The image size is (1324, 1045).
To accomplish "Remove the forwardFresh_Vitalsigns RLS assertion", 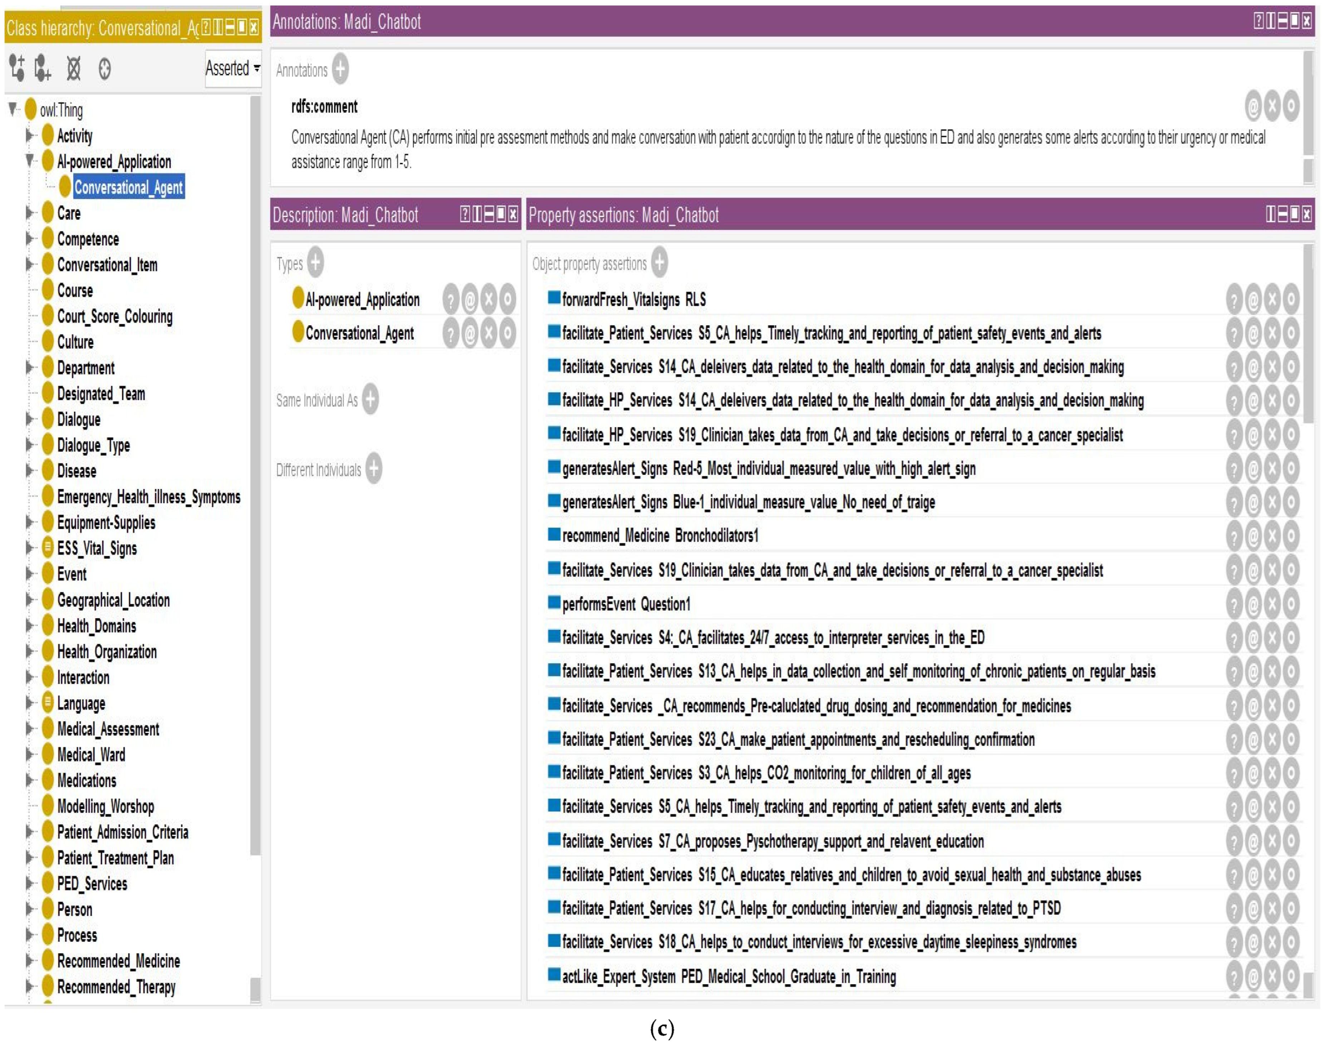I will click(x=1272, y=300).
